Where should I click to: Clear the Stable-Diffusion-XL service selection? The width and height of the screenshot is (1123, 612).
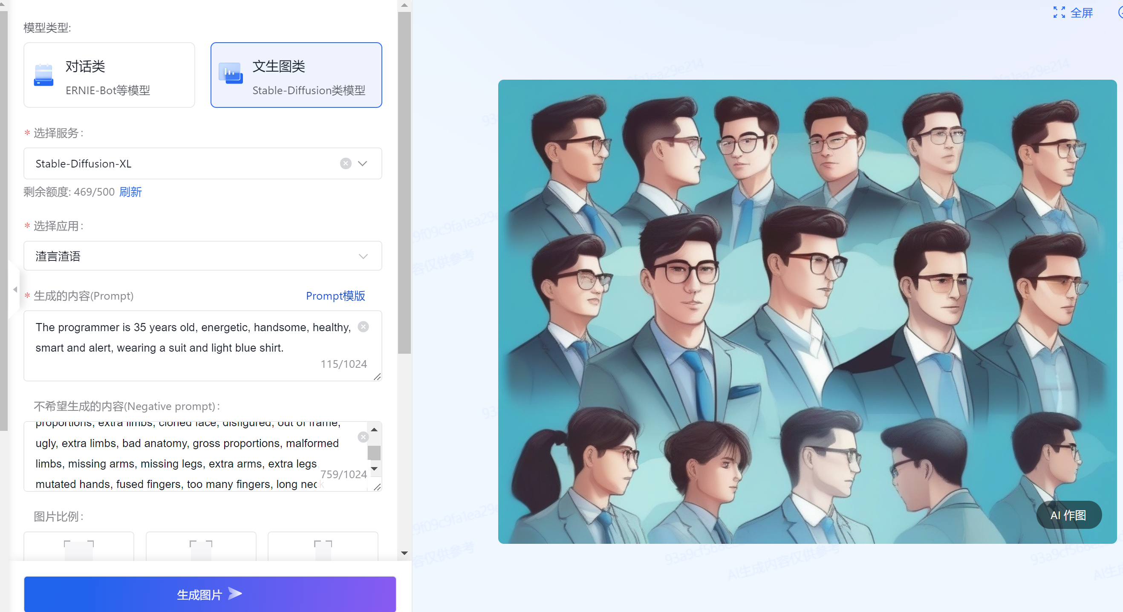[x=346, y=164]
